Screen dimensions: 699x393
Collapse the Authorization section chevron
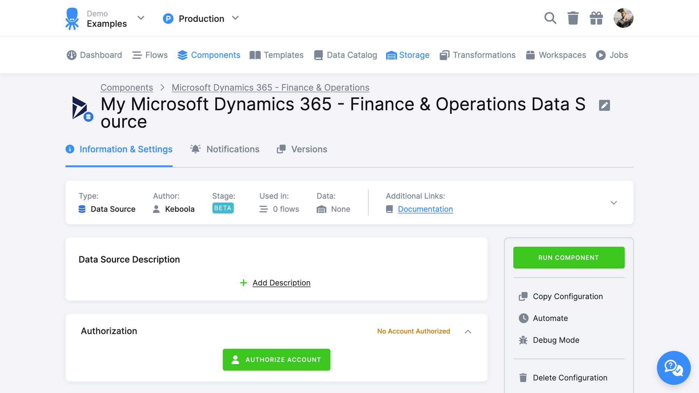tap(468, 331)
